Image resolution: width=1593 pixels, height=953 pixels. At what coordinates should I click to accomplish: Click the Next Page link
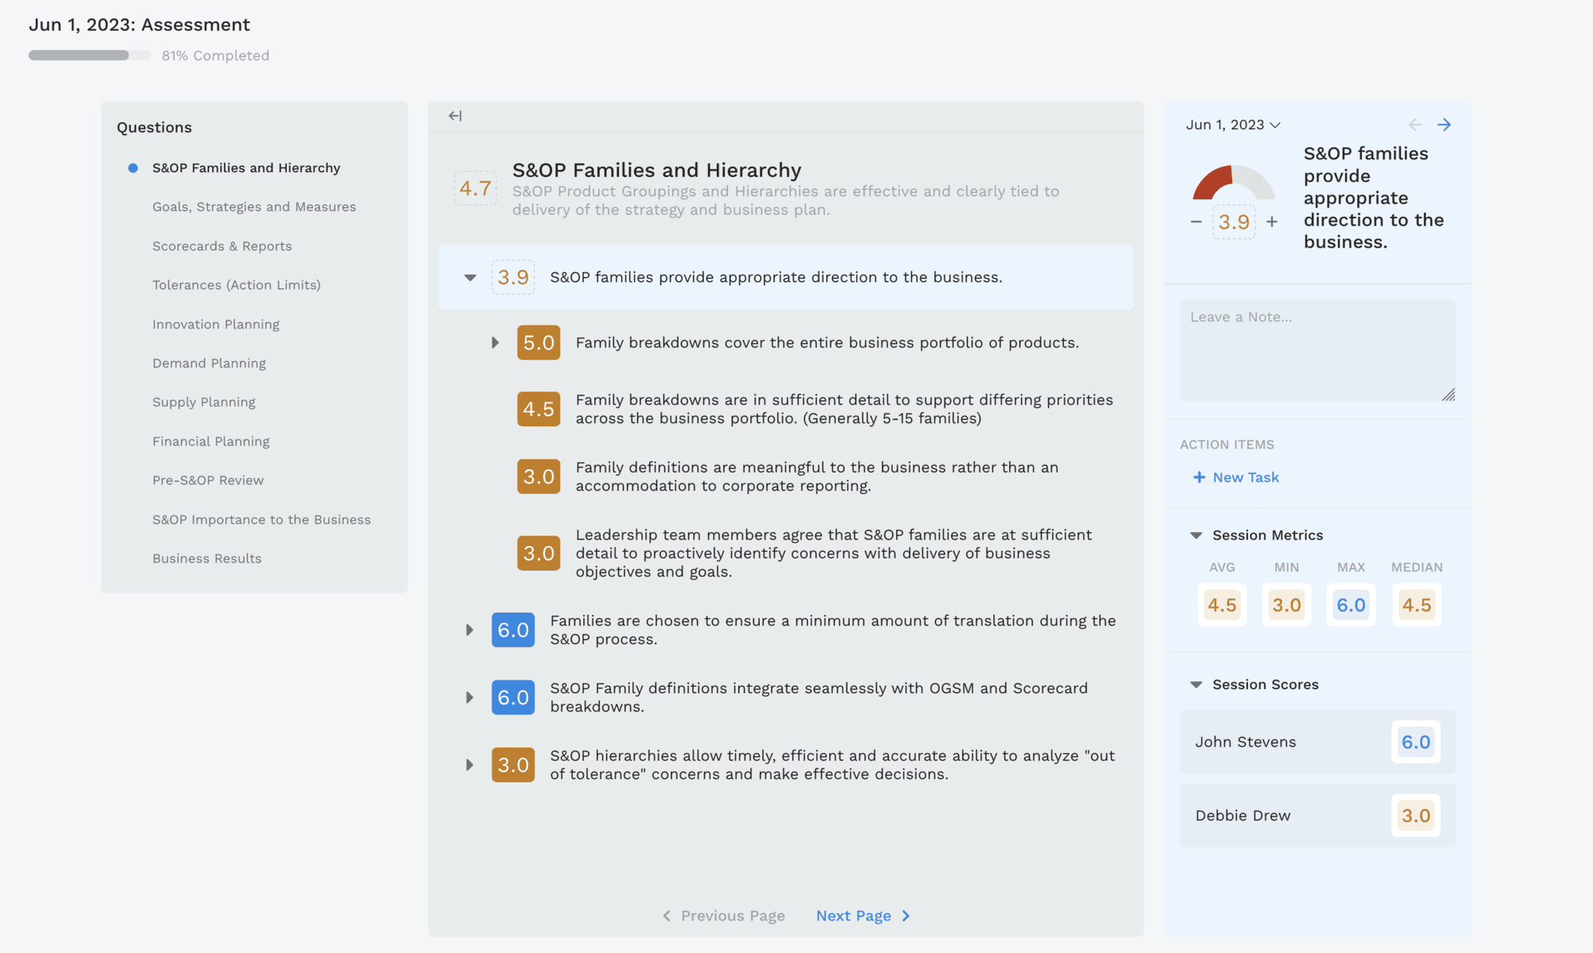coord(862,916)
